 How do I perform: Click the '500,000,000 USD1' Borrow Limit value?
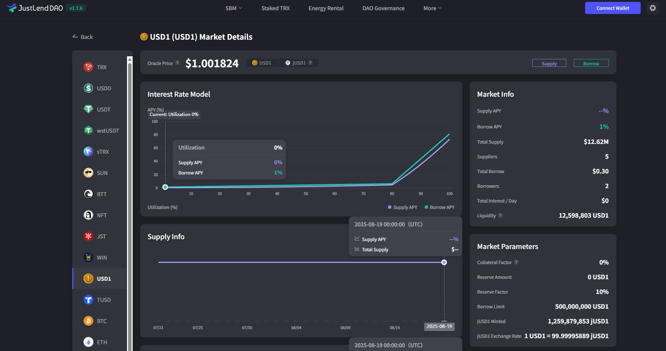(x=582, y=306)
